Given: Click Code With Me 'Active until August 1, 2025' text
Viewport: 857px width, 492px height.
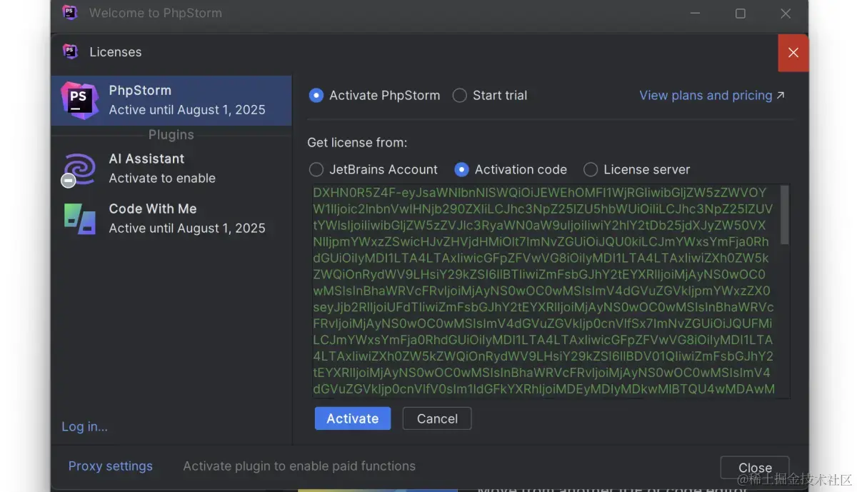Looking at the screenshot, I should tap(187, 228).
